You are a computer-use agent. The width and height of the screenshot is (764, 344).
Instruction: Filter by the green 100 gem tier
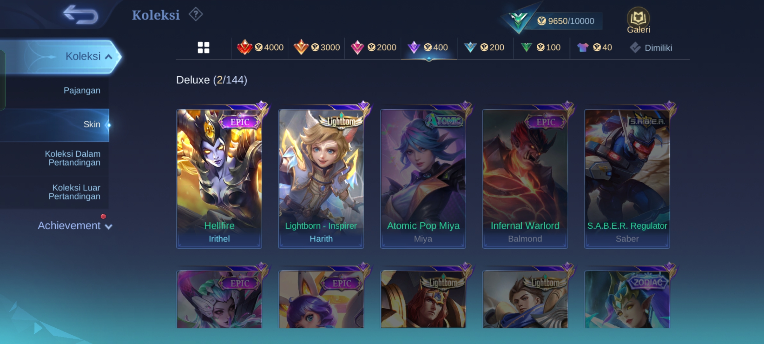(540, 47)
